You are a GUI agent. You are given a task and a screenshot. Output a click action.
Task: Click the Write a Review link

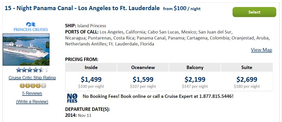pos(32,101)
